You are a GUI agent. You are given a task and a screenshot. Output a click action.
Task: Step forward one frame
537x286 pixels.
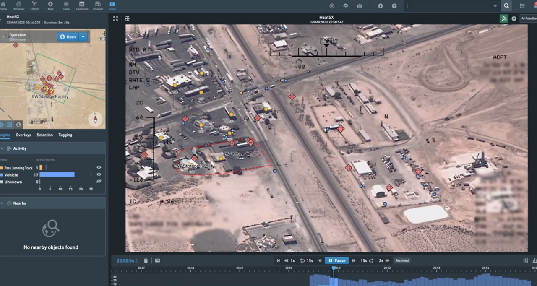354,260
